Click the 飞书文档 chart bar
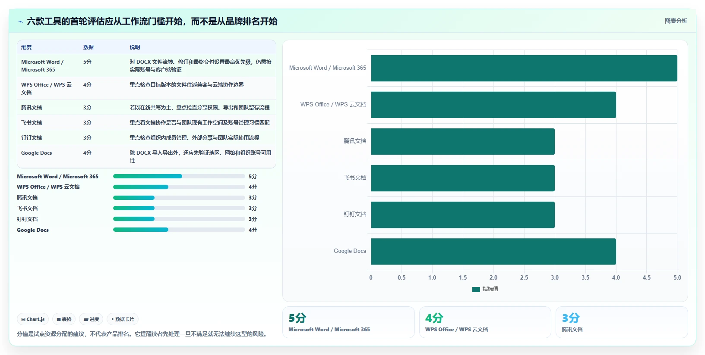The image size is (705, 355). pyautogui.click(x=463, y=178)
